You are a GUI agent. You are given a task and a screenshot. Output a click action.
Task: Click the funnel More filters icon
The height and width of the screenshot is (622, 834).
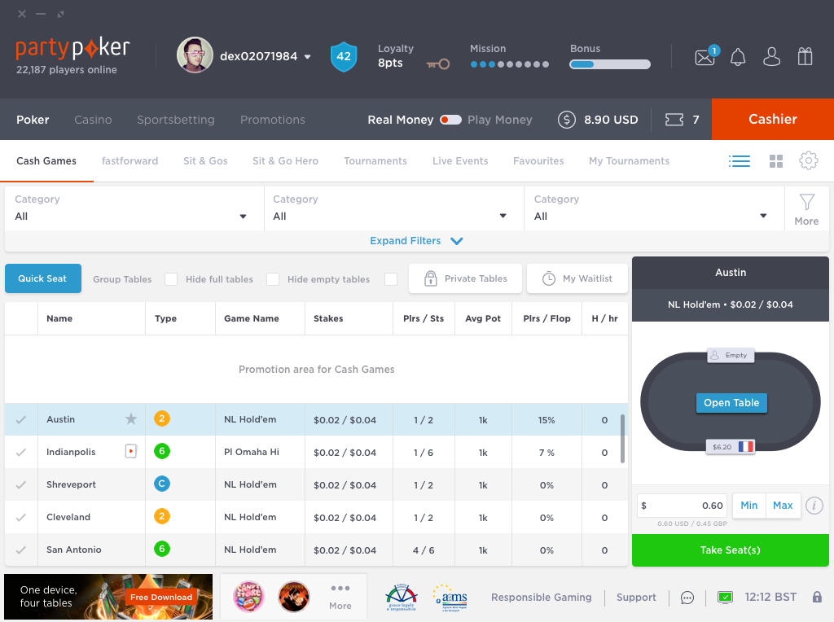pos(806,202)
